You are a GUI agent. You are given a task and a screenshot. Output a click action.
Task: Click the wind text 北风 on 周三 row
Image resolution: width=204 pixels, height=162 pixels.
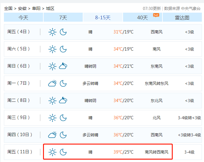point(157,118)
